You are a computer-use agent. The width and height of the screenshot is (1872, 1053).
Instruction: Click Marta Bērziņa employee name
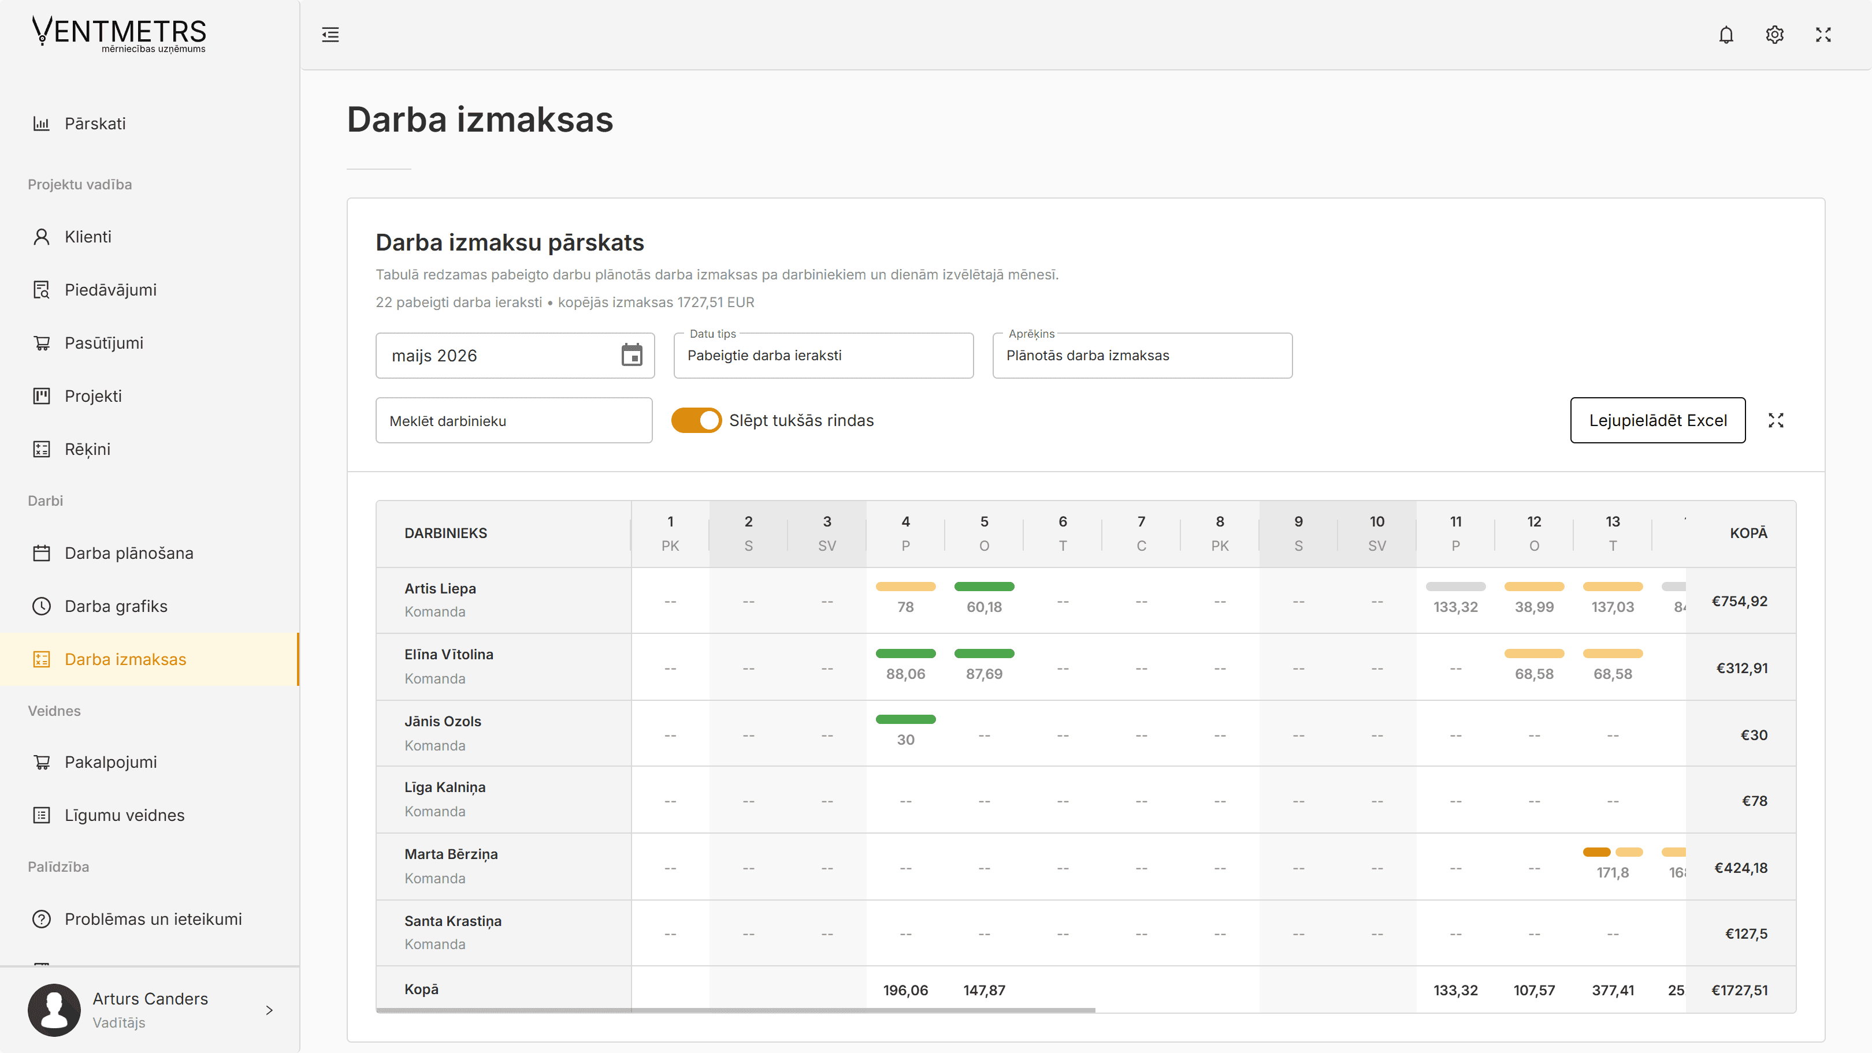click(451, 854)
